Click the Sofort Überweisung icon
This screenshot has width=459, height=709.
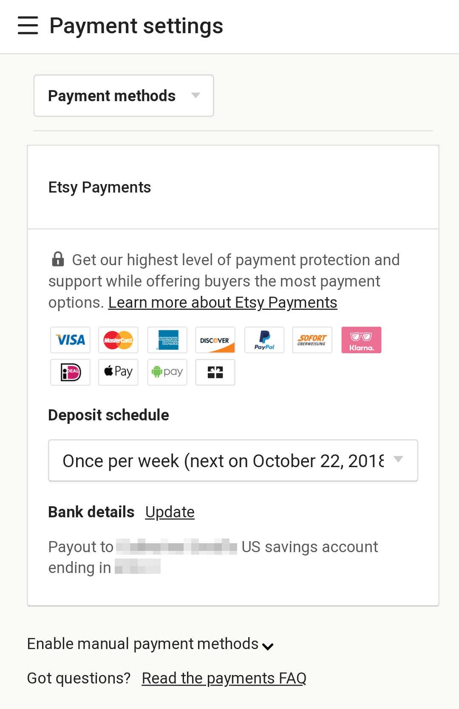(312, 340)
